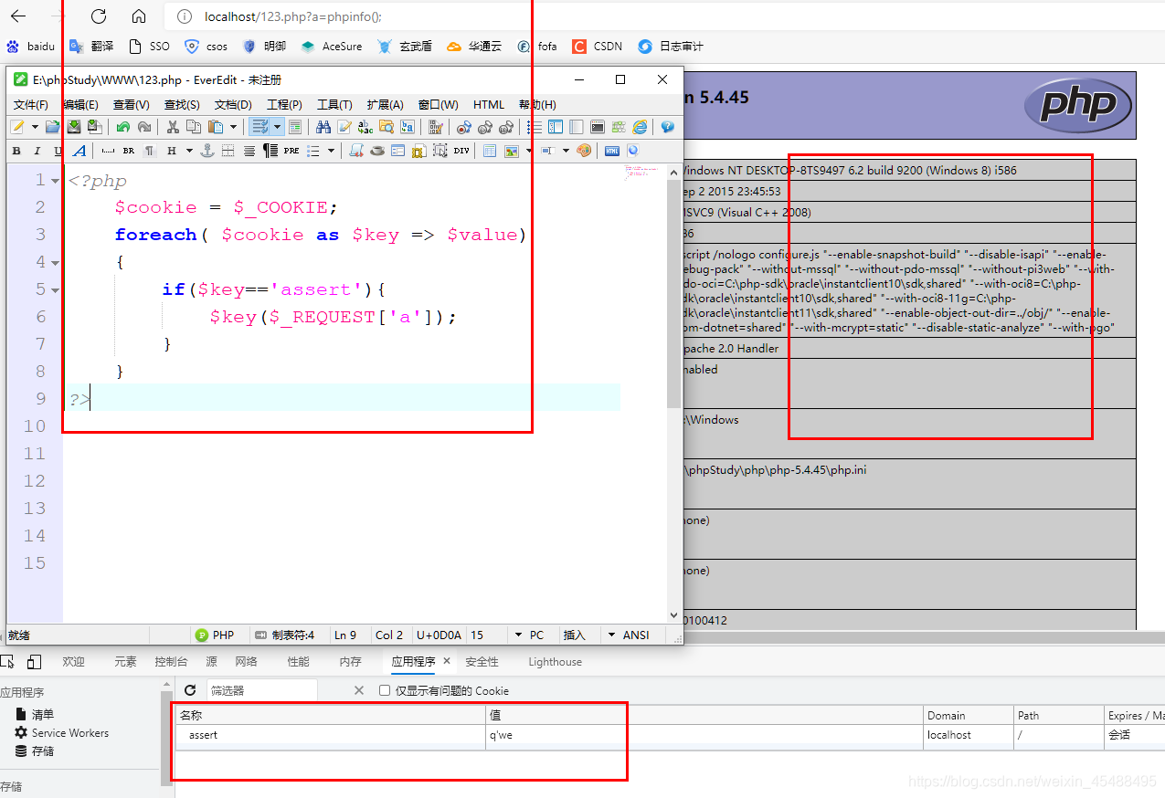Viewport: 1165px width, 798px height.
Task: Open color palette icon in HTML toolbar
Action: (584, 151)
